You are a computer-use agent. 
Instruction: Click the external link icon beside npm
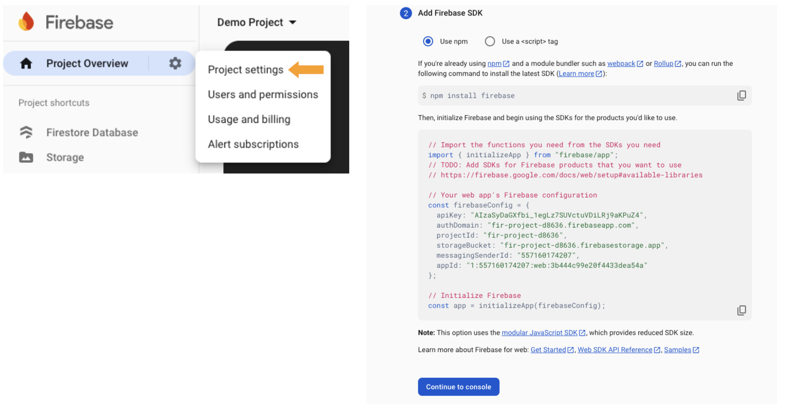point(506,64)
